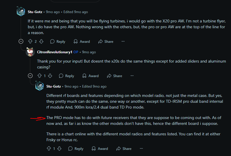Upvote Stu-Gotz's last nested reply

click(x=49, y=148)
